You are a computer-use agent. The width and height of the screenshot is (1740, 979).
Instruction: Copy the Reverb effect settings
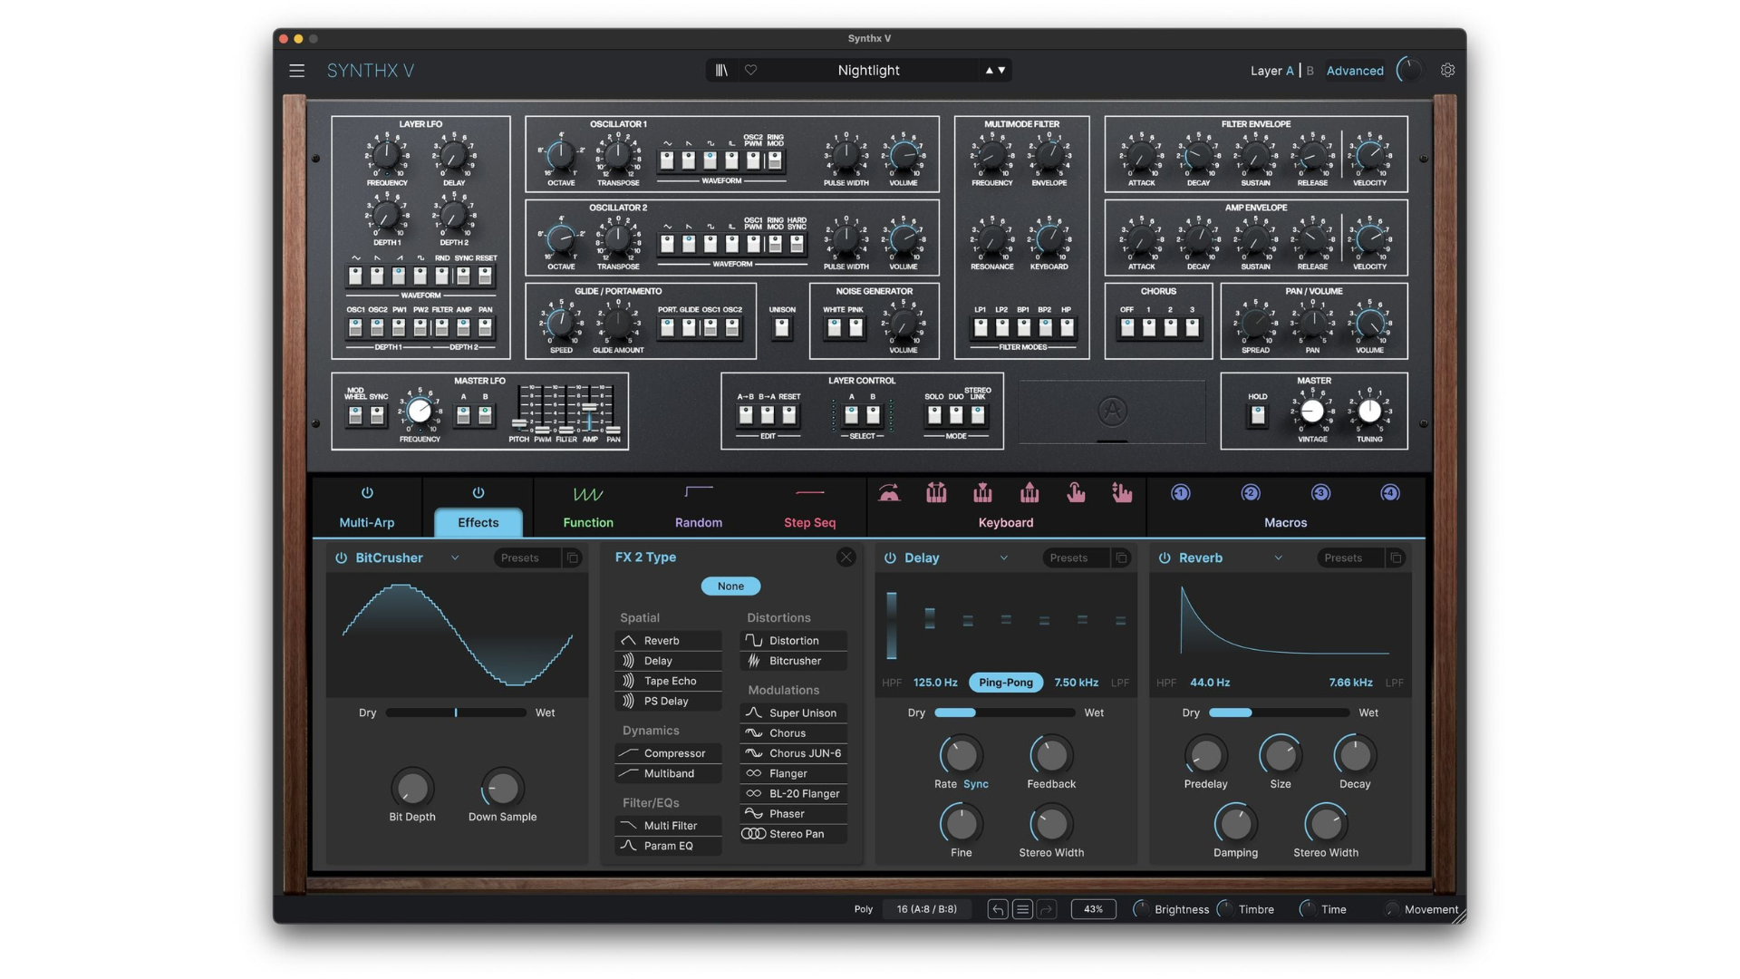point(1396,557)
